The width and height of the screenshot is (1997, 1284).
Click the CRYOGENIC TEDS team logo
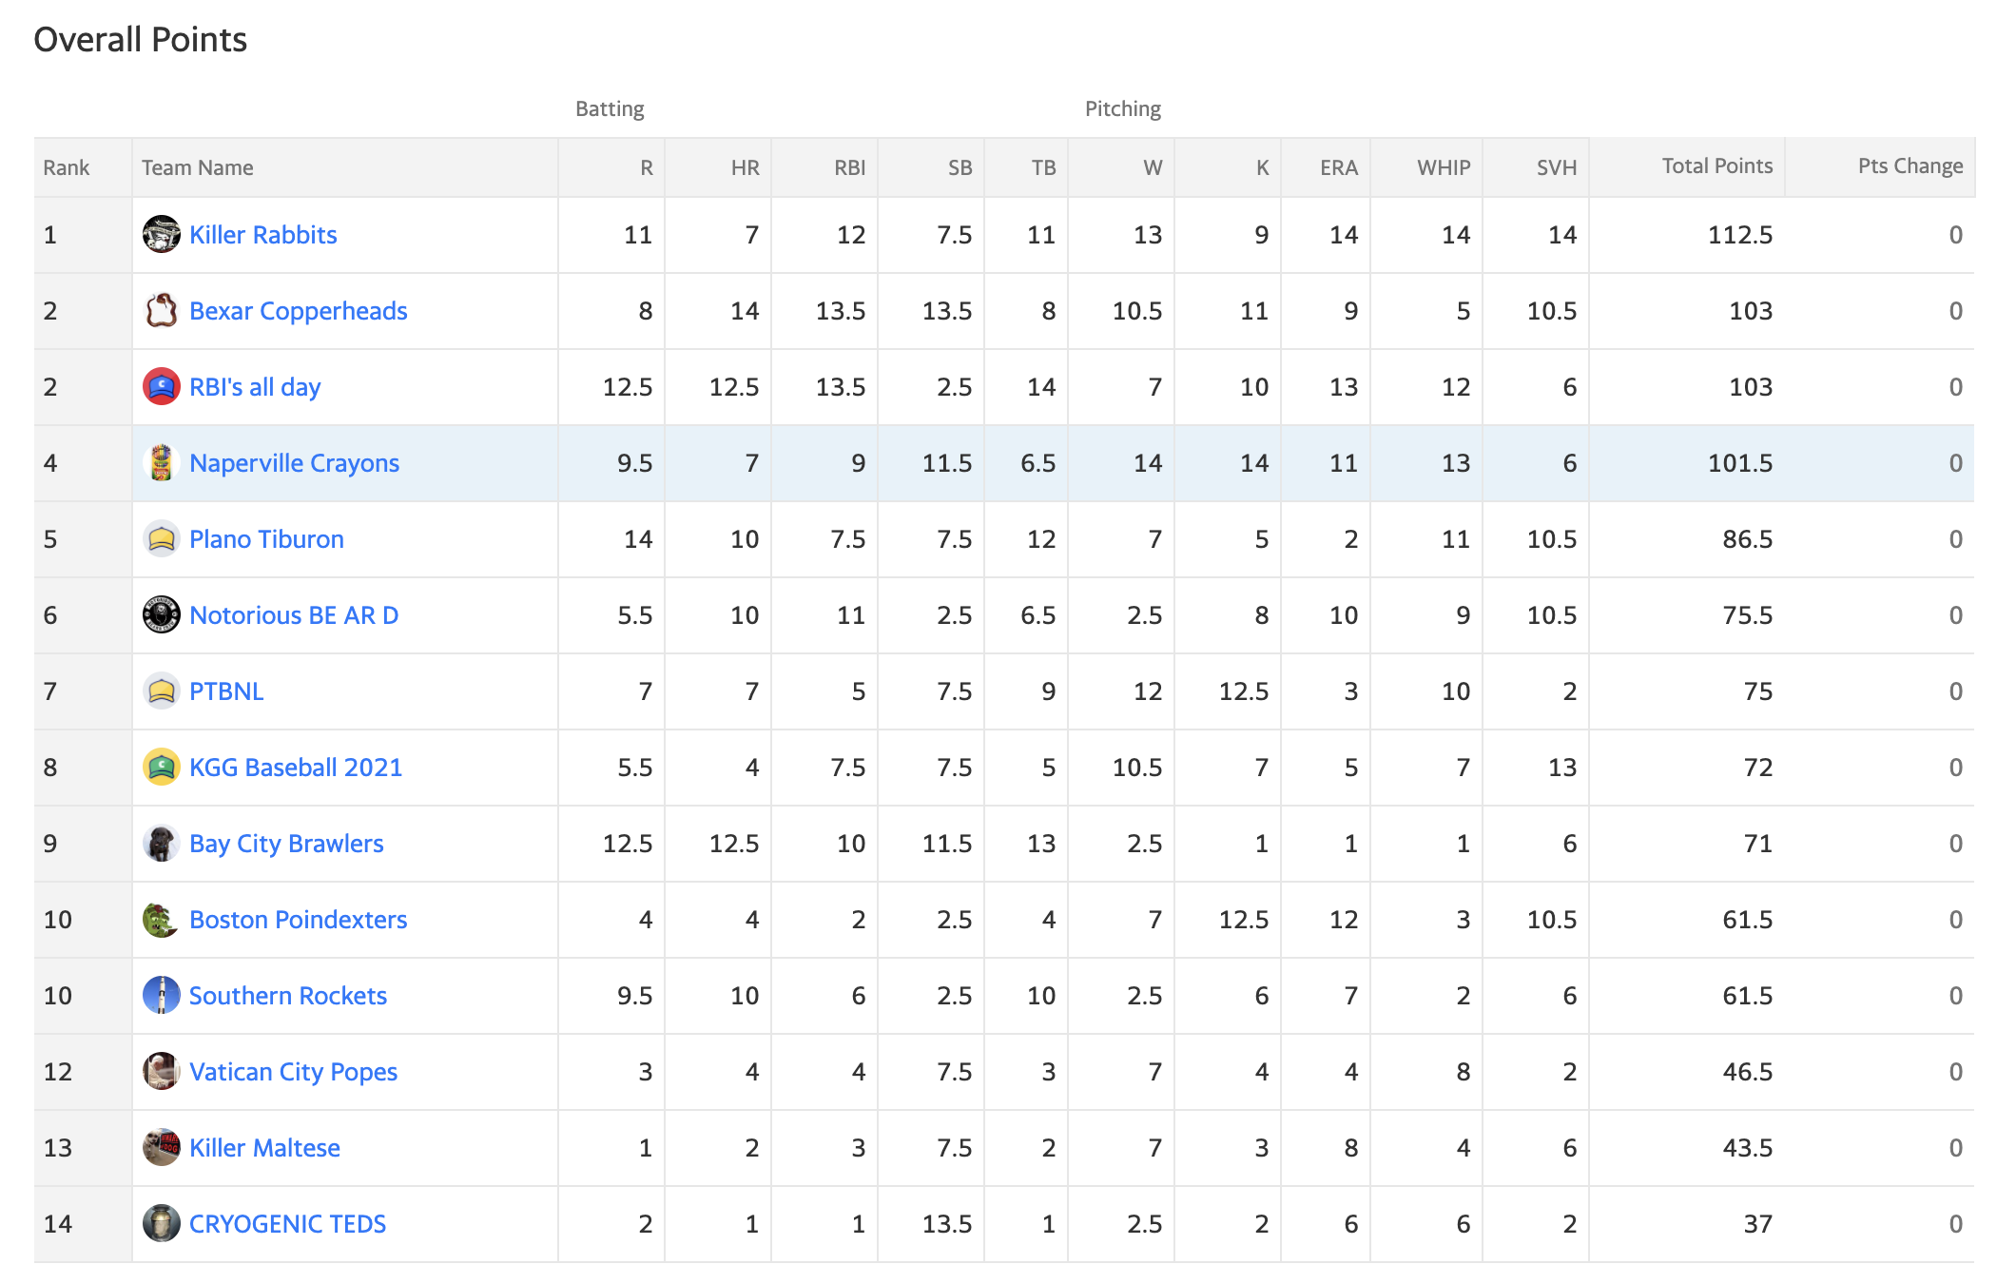tap(161, 1223)
